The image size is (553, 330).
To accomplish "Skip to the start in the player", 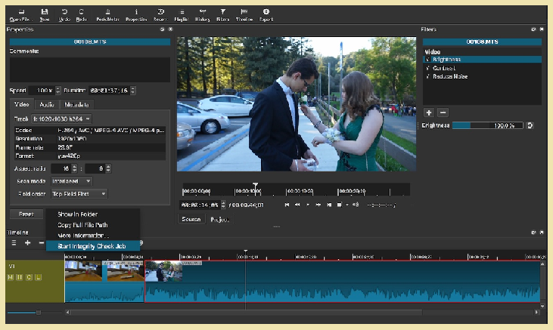I will click(287, 205).
